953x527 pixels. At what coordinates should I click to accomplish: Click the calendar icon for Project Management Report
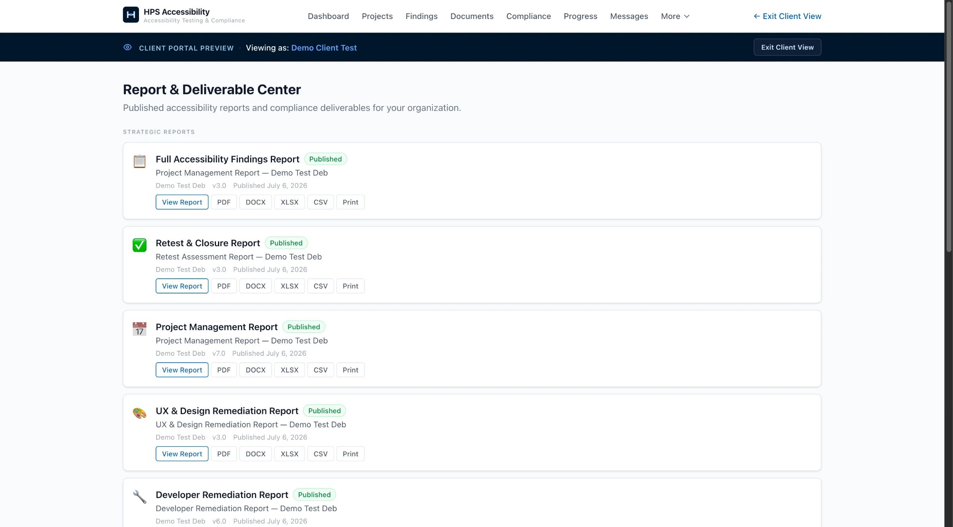click(139, 329)
